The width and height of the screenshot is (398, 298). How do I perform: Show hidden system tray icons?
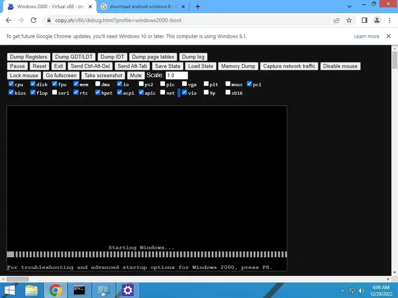pyautogui.click(x=343, y=291)
